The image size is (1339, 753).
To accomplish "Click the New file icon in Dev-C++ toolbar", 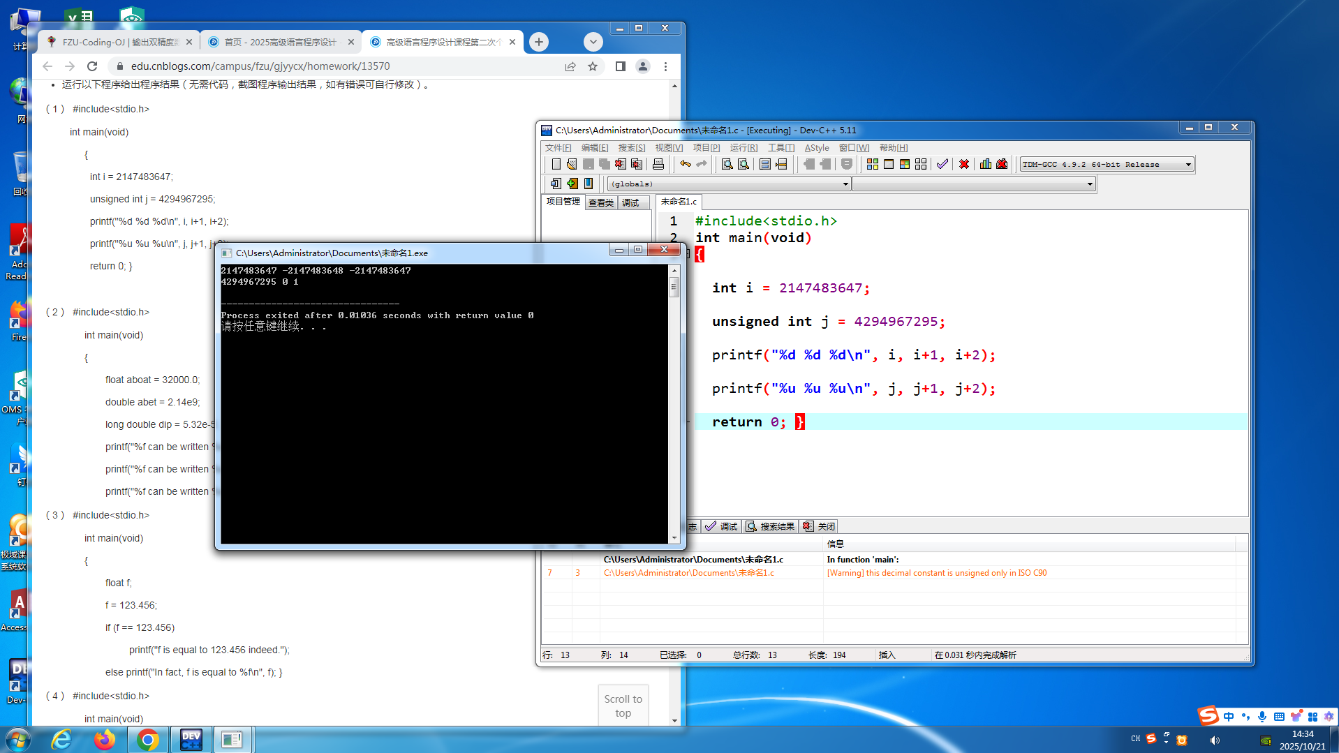I will [x=556, y=164].
